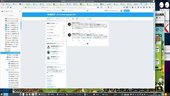Click the Twitter extension icon in toolbar

coord(141,7)
